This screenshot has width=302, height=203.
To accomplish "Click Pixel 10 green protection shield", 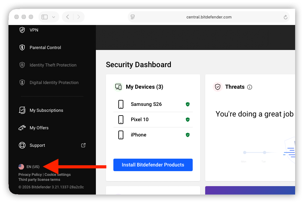I will (188, 120).
